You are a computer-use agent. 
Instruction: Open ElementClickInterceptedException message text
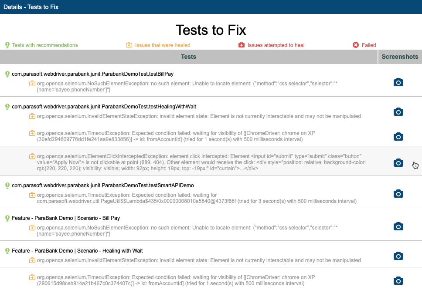pos(201,162)
